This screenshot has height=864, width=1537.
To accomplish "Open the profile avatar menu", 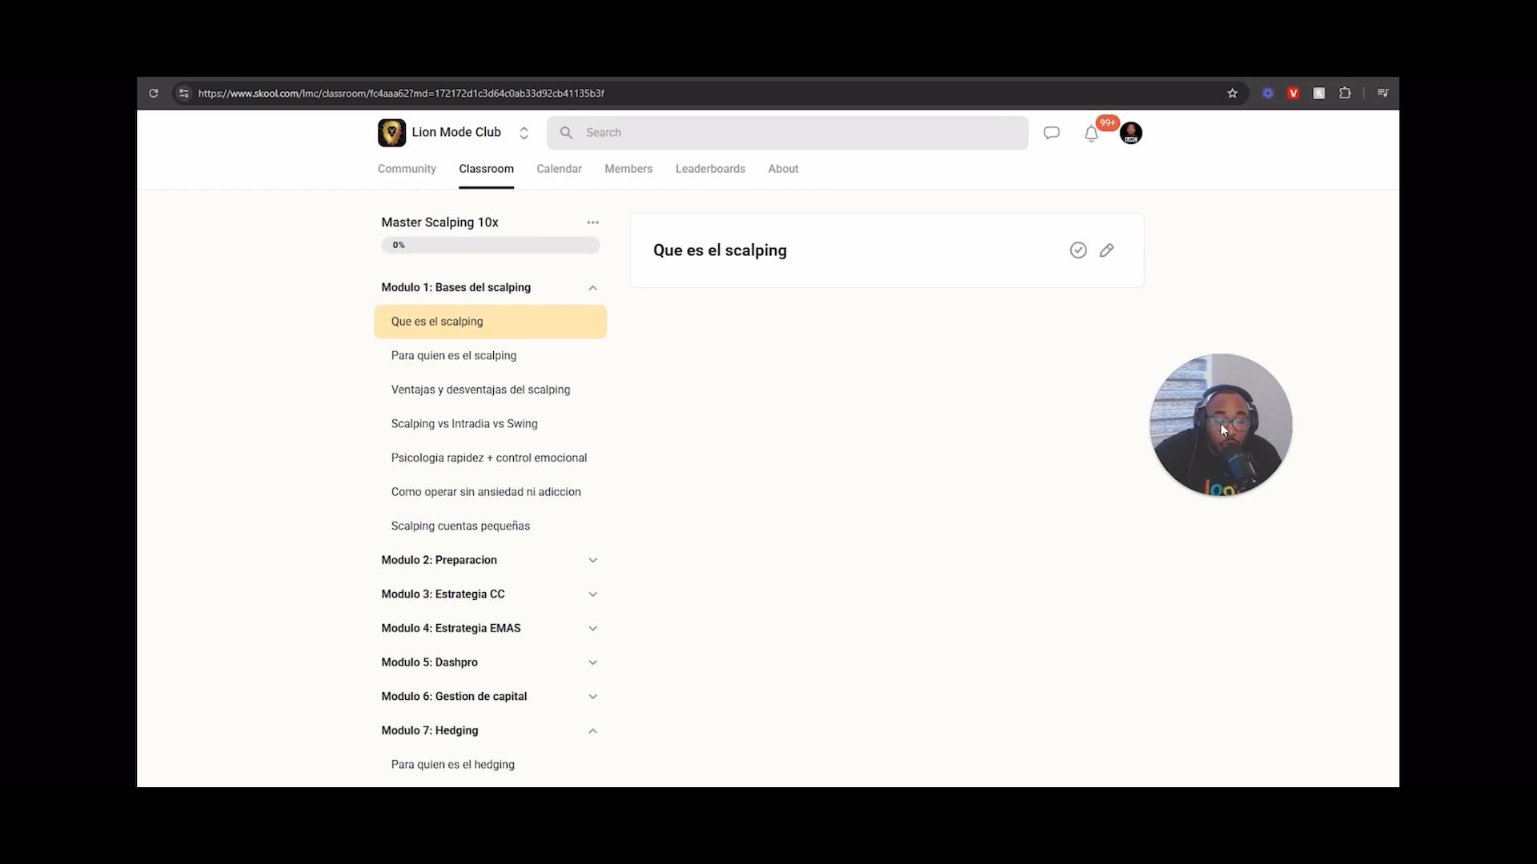I will tap(1130, 133).
